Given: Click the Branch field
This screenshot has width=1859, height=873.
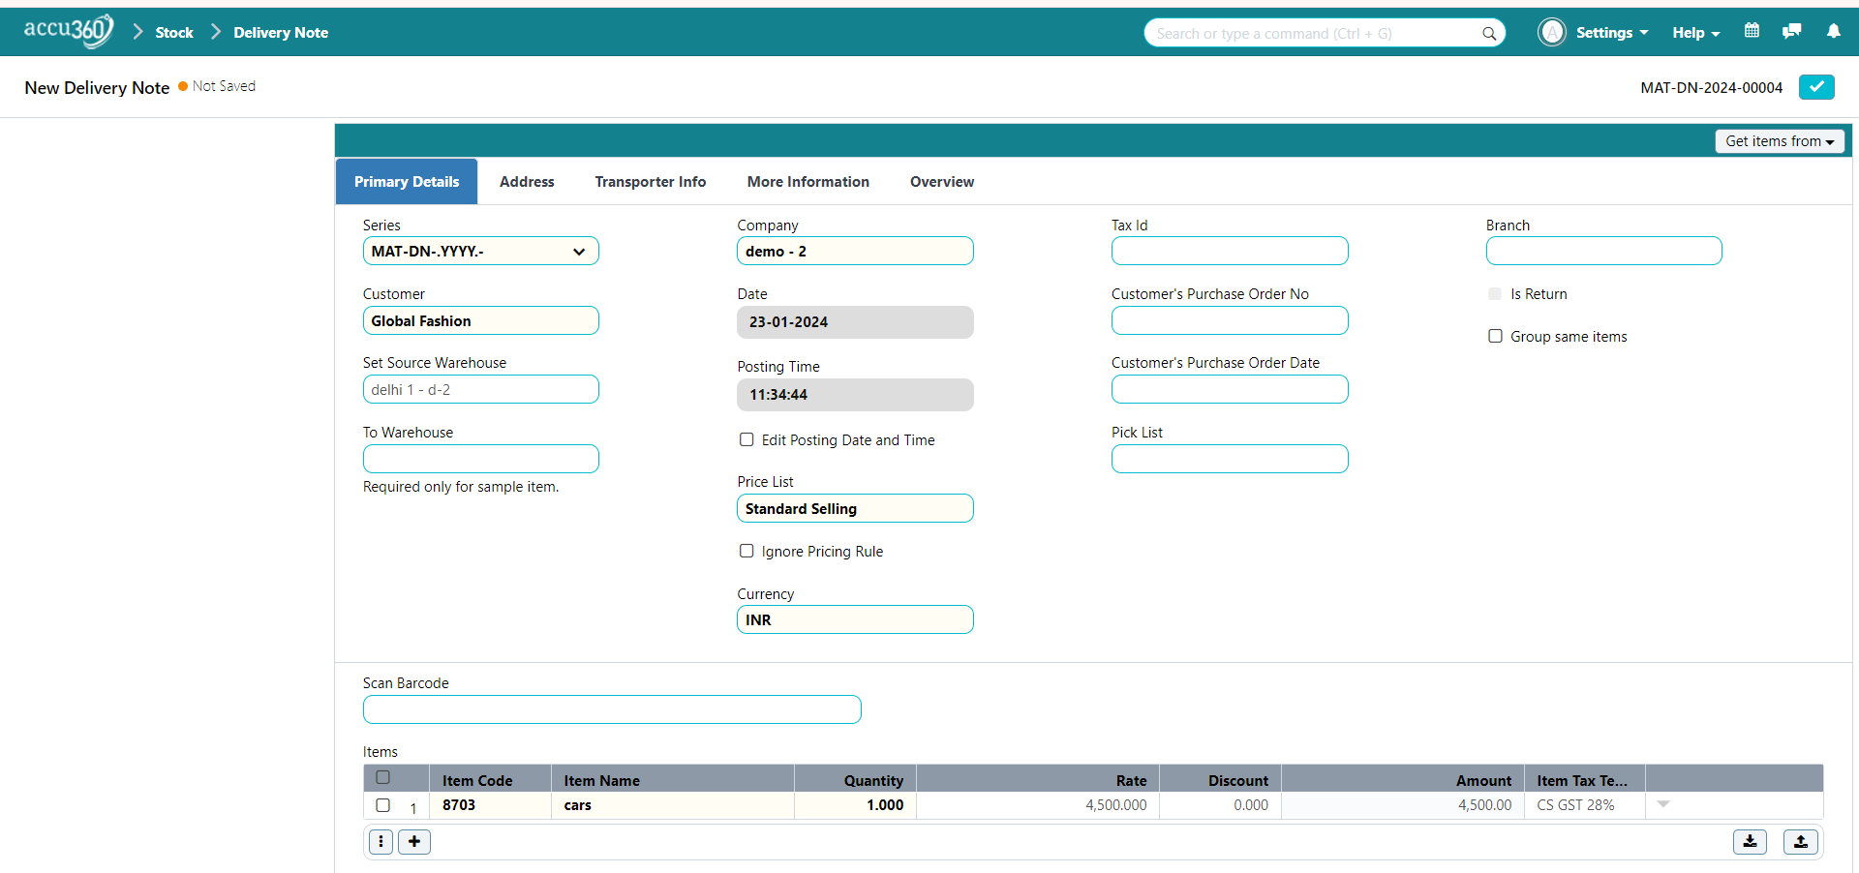Looking at the screenshot, I should click(1604, 251).
